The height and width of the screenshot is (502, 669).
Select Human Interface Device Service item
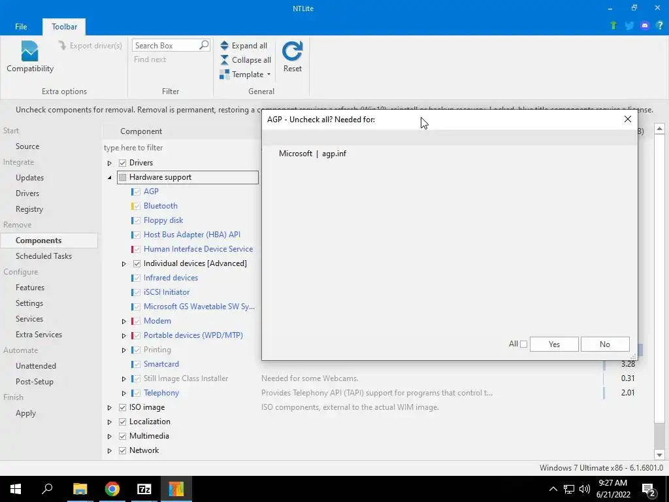tap(198, 249)
